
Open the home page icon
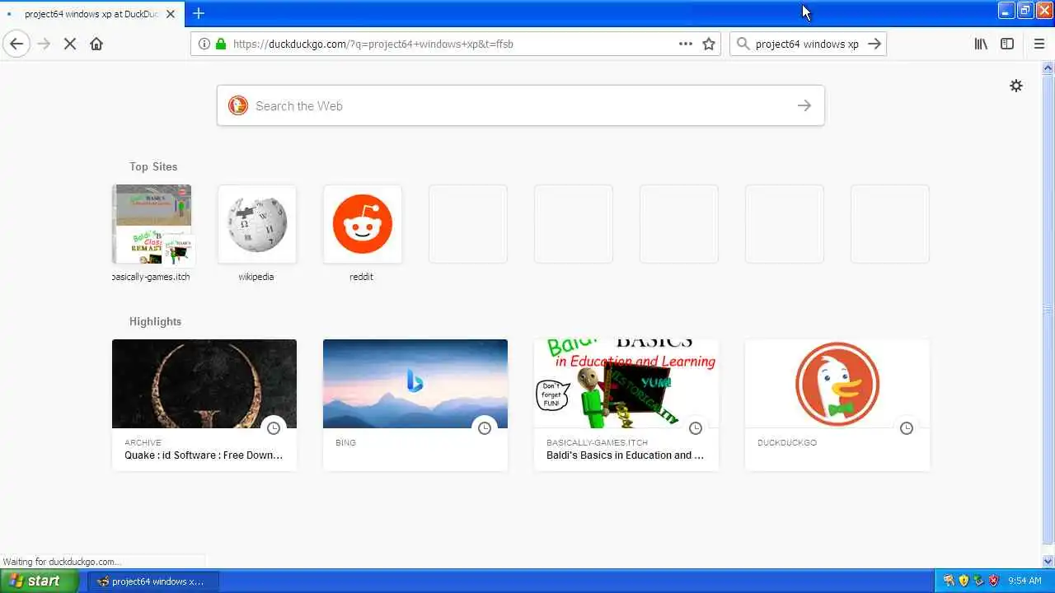tap(96, 44)
